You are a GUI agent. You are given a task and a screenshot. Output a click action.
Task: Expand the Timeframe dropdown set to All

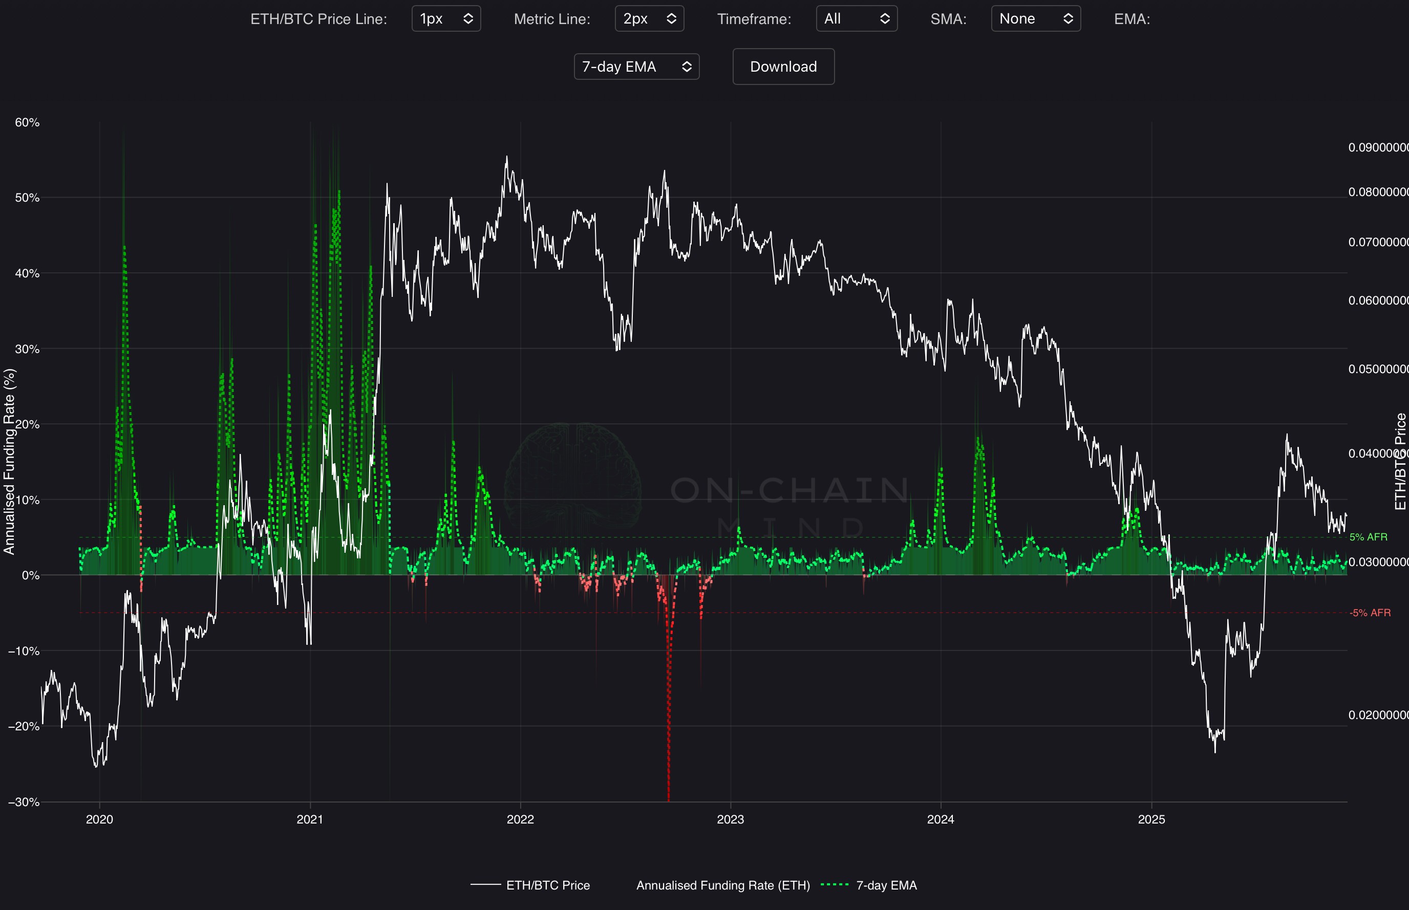(x=857, y=19)
